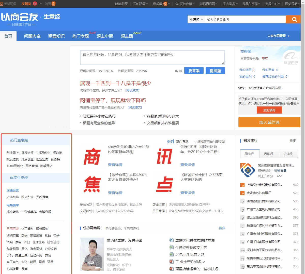
Task: Open the 机械设备 expertise link
Action: 280,170
